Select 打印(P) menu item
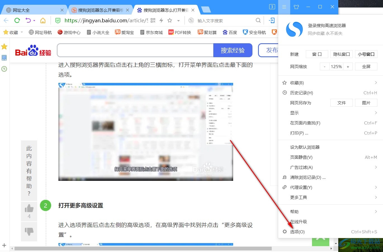This screenshot has width=383, height=252. 330,133
